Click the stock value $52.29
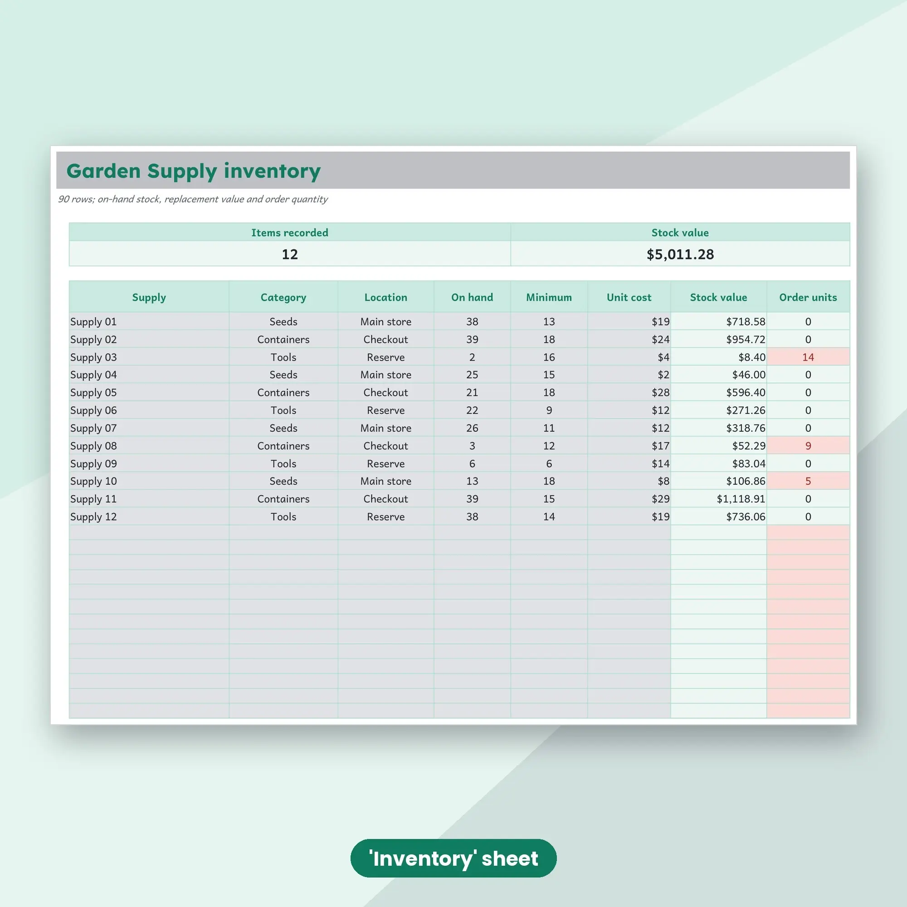This screenshot has width=907, height=907. point(718,445)
